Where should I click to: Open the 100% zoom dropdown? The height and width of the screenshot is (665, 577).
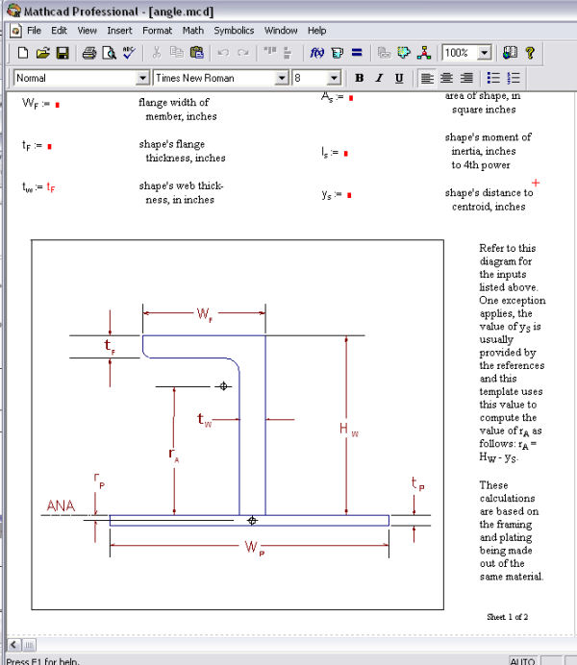484,53
